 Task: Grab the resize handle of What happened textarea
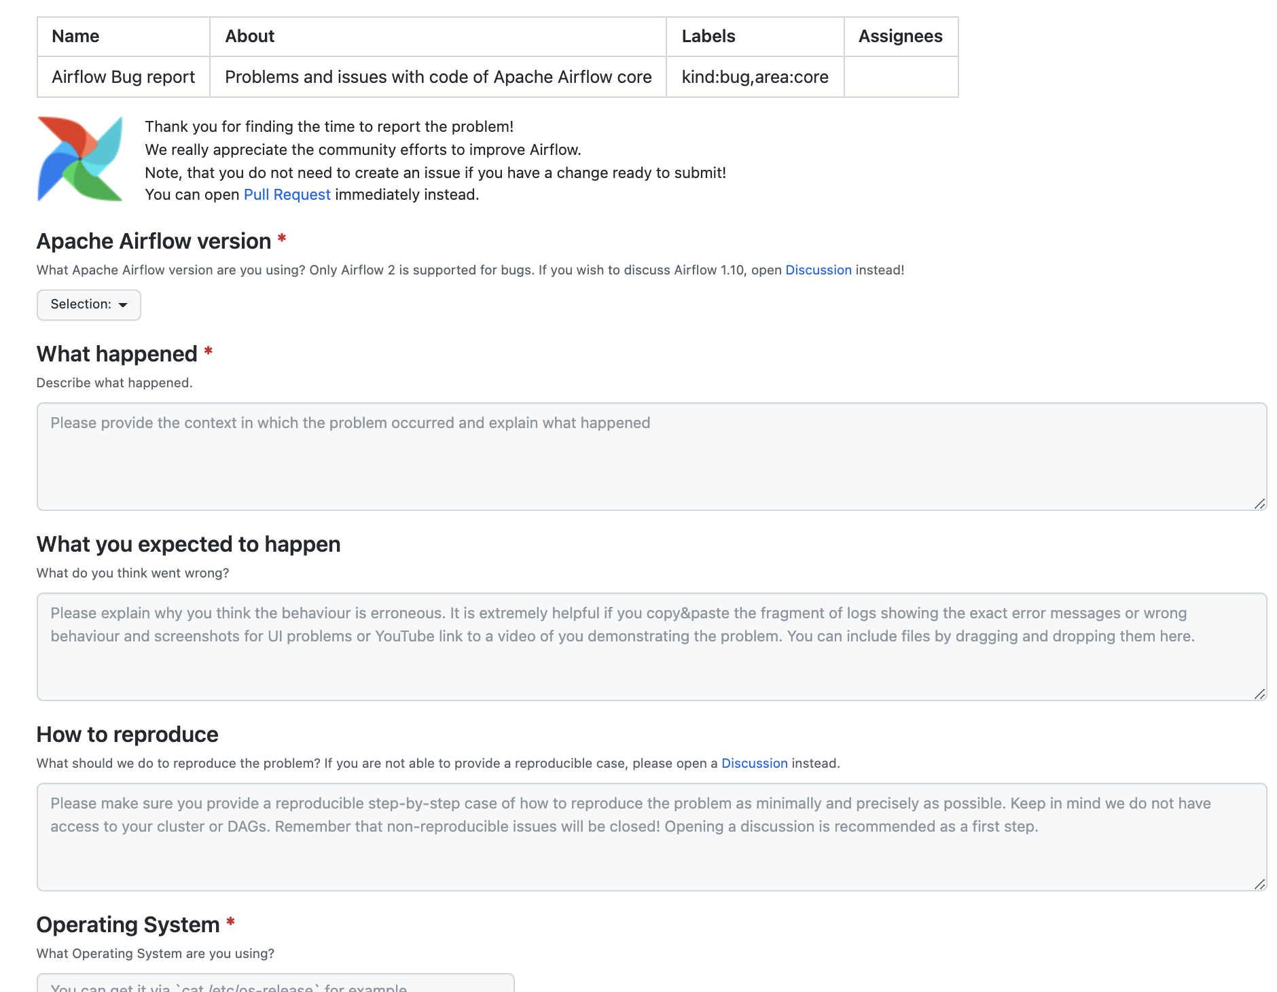point(1259,503)
